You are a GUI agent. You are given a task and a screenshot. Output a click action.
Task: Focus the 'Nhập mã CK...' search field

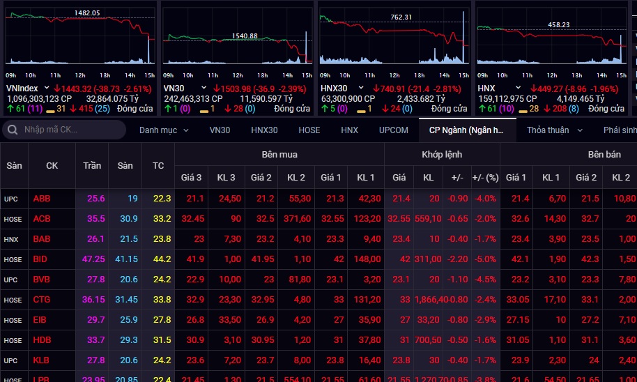64,130
